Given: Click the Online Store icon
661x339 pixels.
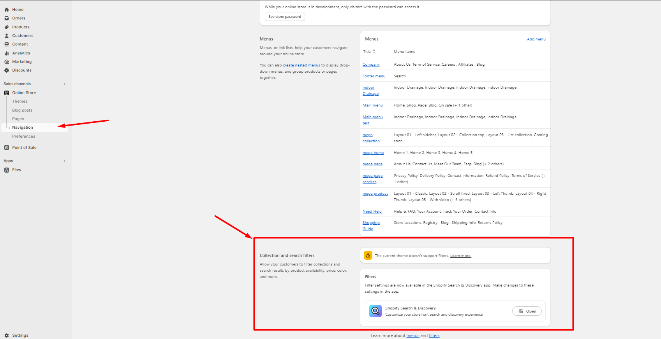Looking at the screenshot, I should [7, 93].
